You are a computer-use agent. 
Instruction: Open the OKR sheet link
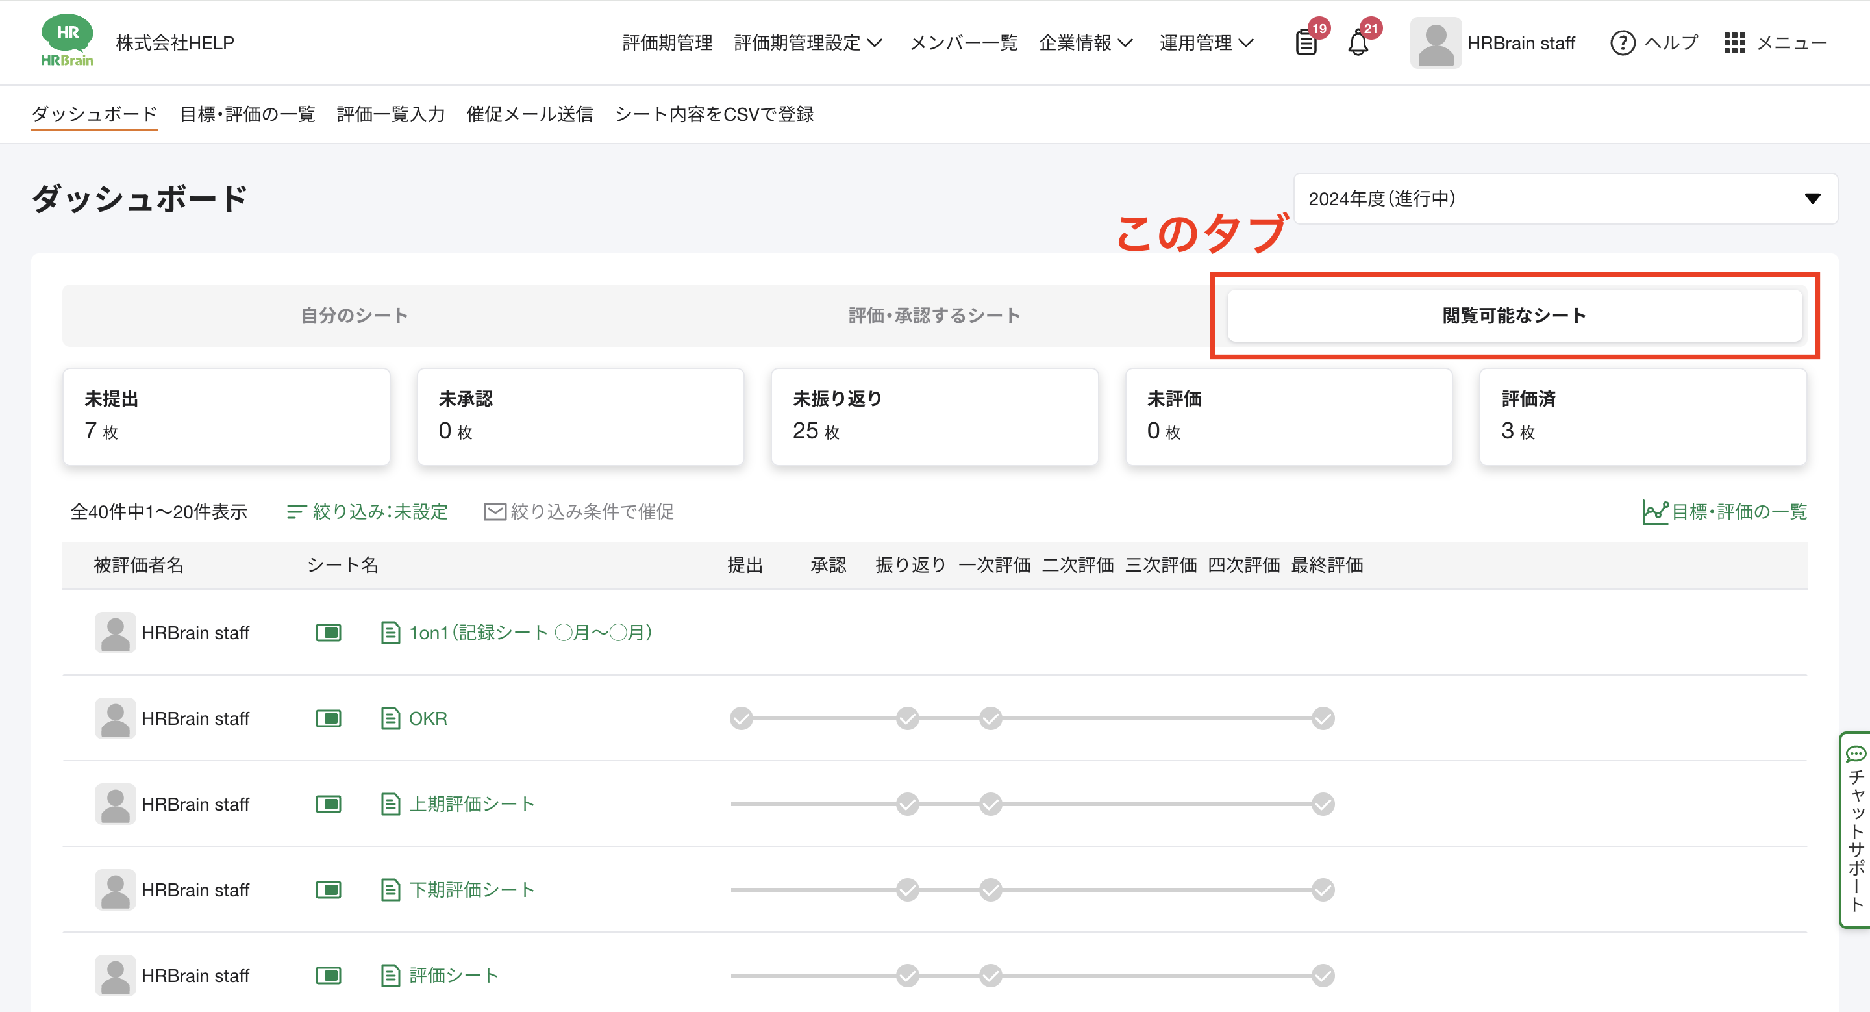tap(428, 718)
